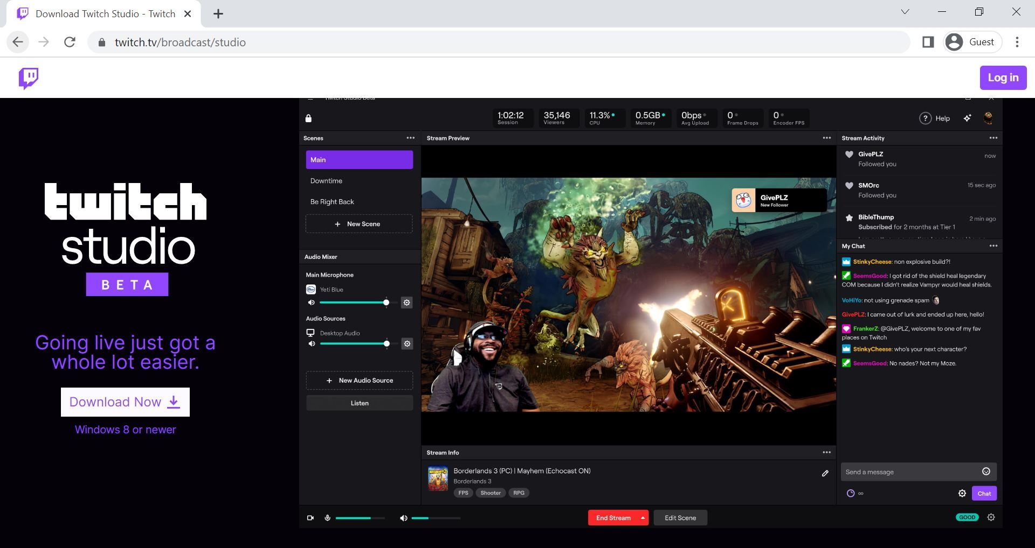Click the New Scene button

point(359,223)
